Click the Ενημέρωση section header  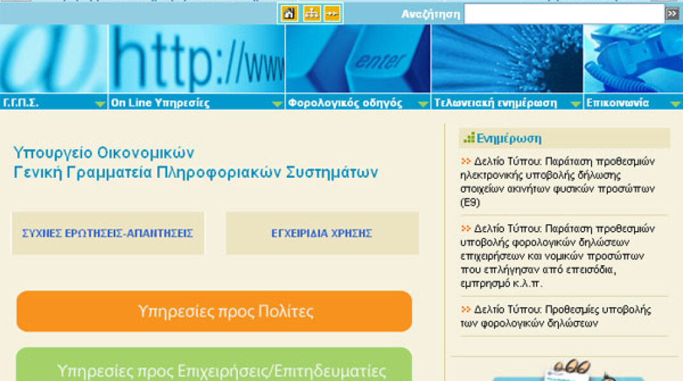[x=564, y=138]
